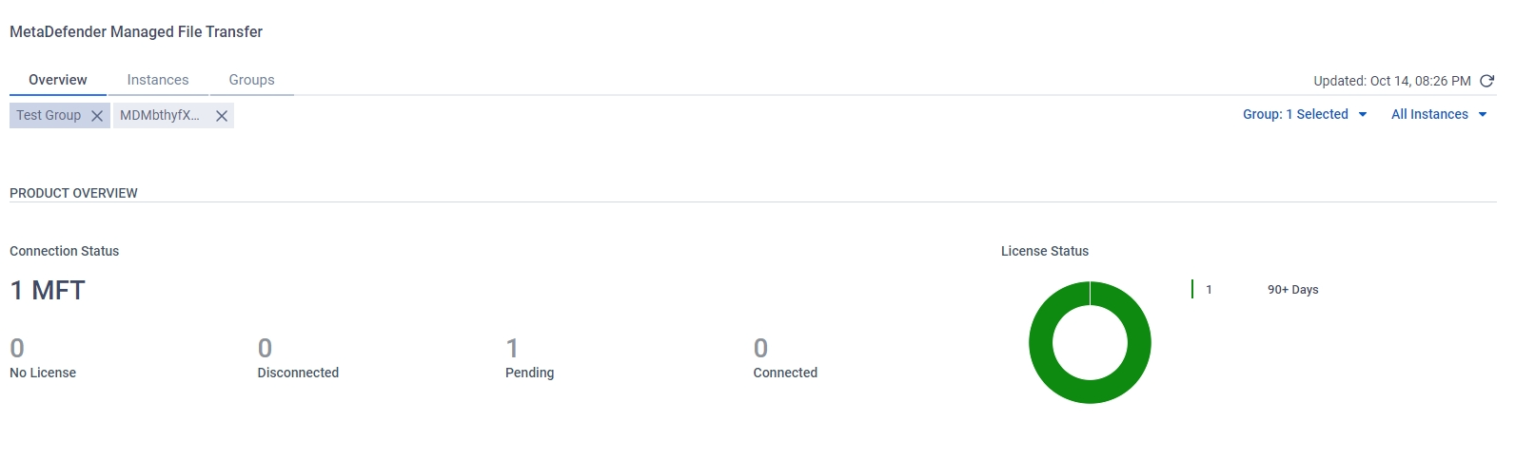This screenshot has height=460, width=1535.
Task: Click the green 90+ Days legend marker
Action: point(1192,289)
